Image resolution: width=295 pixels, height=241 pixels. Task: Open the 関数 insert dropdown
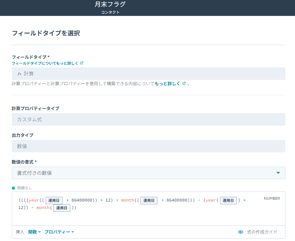[x=35, y=232]
